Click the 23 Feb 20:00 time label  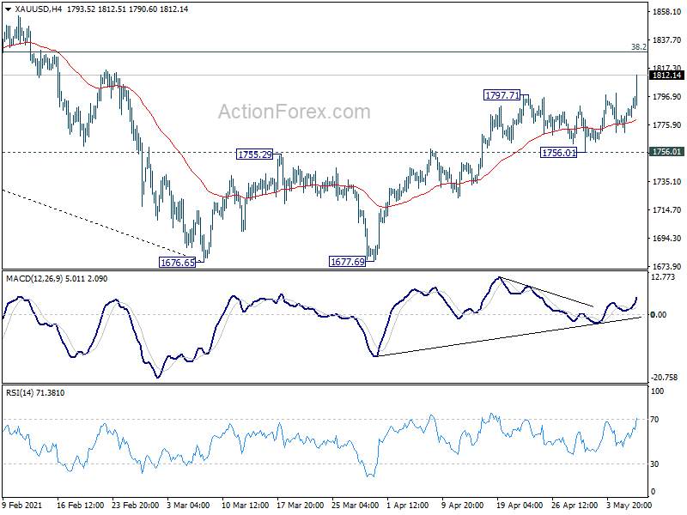coord(136,505)
